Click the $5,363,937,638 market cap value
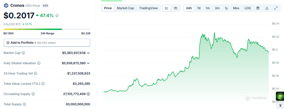This screenshot has width=284, height=109. (74, 53)
